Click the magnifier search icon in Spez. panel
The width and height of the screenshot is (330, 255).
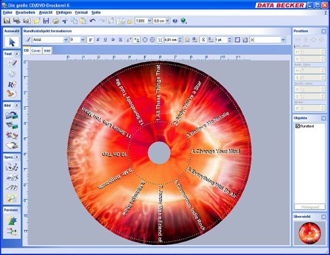coord(12,198)
